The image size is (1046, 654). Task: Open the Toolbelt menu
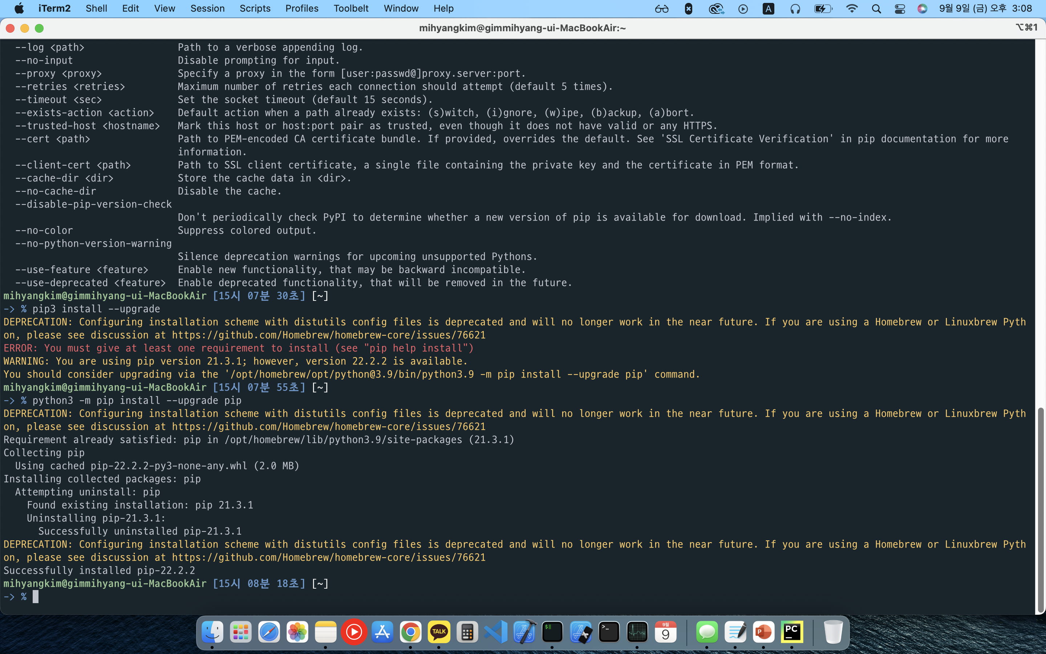pyautogui.click(x=350, y=8)
